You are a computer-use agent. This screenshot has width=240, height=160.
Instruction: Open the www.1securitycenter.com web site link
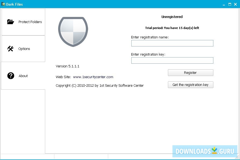point(93,77)
